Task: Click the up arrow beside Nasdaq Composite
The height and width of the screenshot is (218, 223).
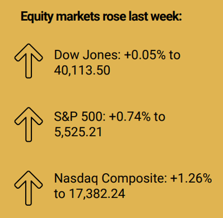Action: click(29, 188)
